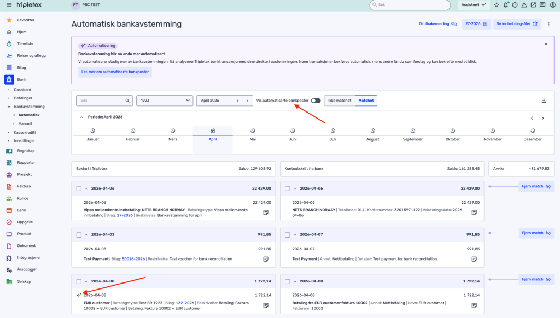Switch to Ikke matchet tab
The width and height of the screenshot is (560, 318).
point(339,101)
